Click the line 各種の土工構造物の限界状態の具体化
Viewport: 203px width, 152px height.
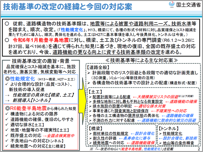(126, 116)
